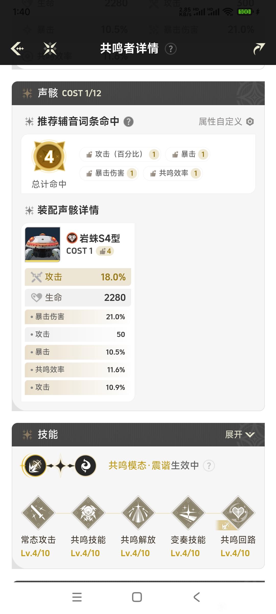Open 属性自定义 settings gear

pos(250,122)
